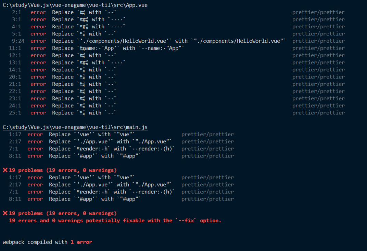The image size is (367, 251).
Task: Click the HelloWorld.vue replace error message
Action: click(169, 41)
